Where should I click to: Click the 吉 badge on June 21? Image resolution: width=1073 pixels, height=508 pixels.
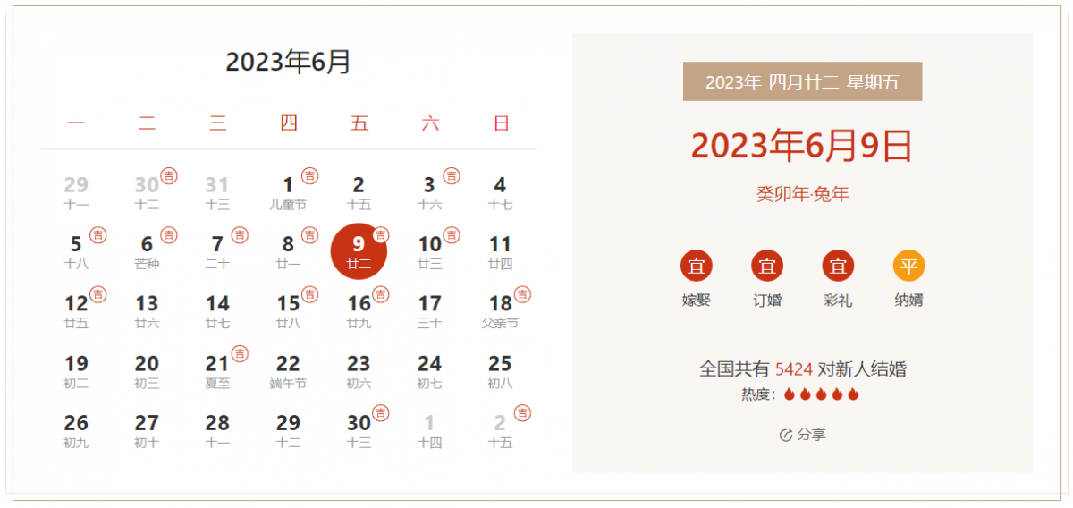pyautogui.click(x=240, y=354)
